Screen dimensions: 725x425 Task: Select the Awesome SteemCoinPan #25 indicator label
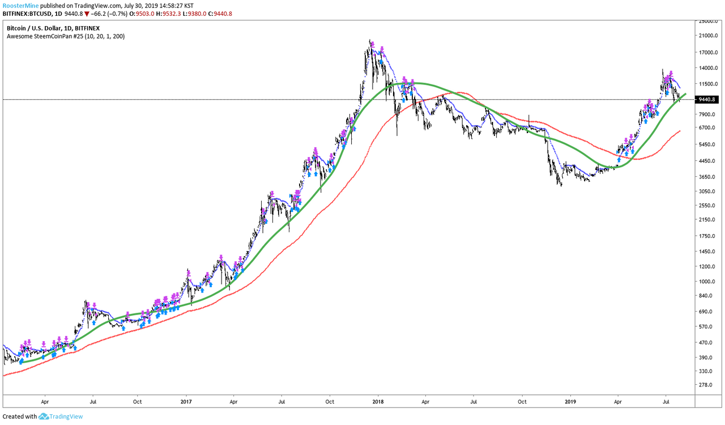[66, 36]
